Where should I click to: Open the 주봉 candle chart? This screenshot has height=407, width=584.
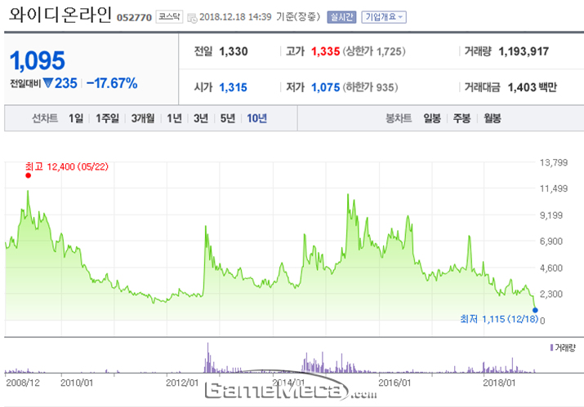[461, 119]
